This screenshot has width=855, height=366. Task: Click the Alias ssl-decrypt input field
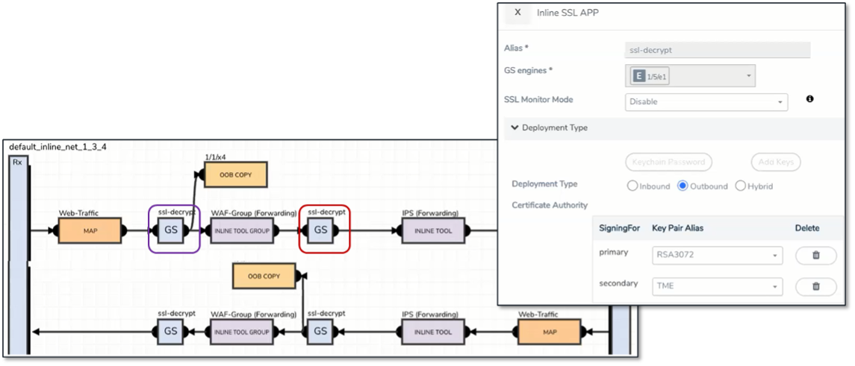pyautogui.click(x=717, y=50)
